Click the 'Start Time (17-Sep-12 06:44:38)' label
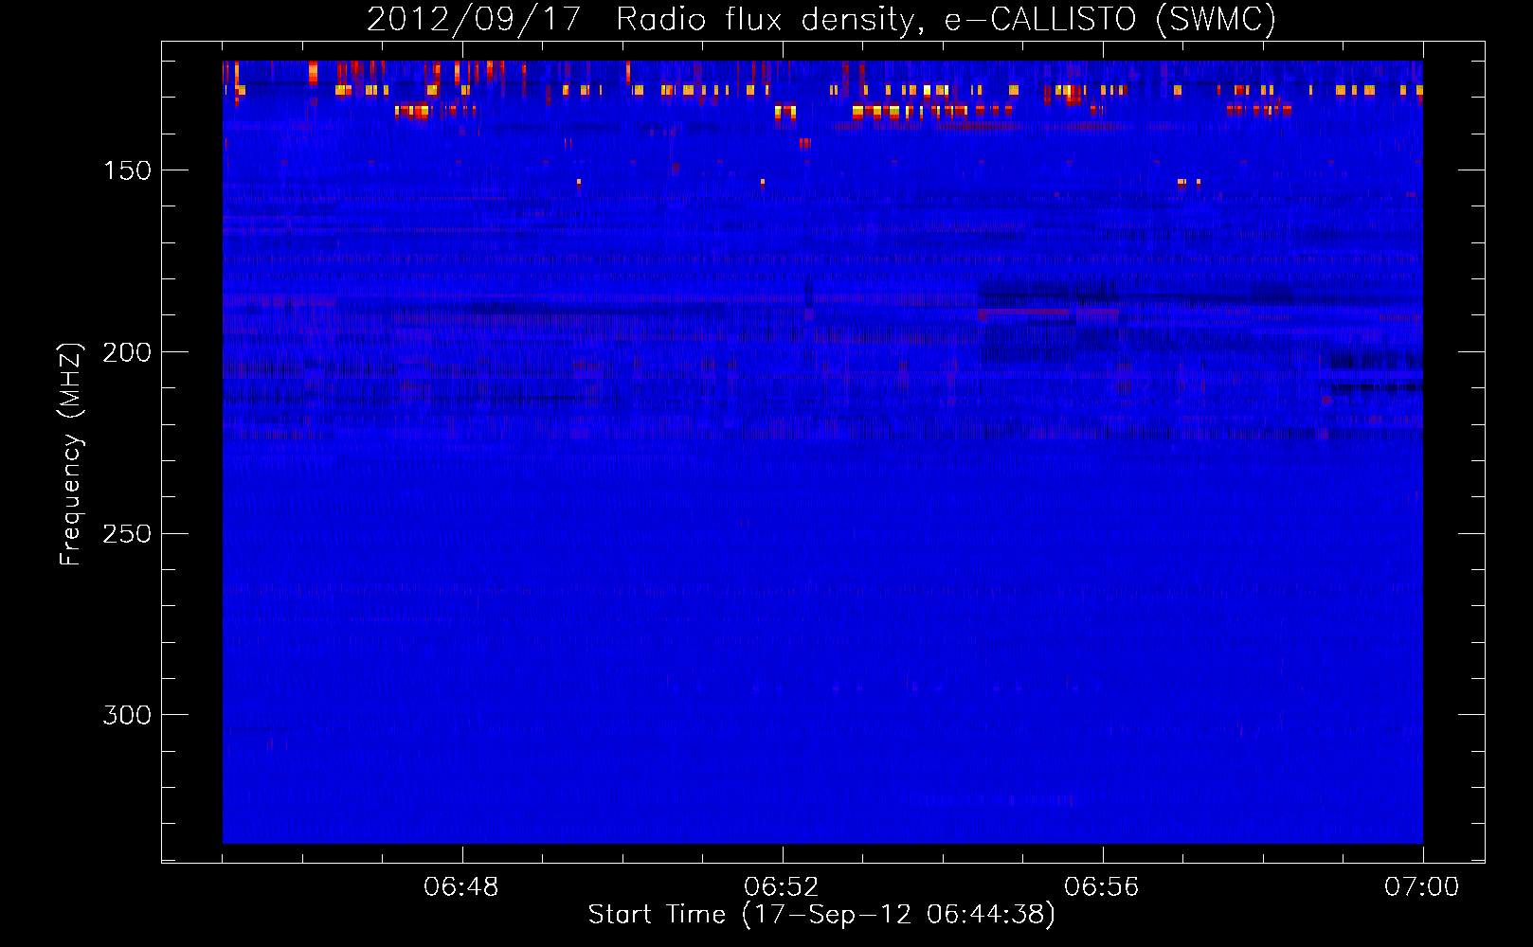The height and width of the screenshot is (947, 1533). [x=821, y=915]
